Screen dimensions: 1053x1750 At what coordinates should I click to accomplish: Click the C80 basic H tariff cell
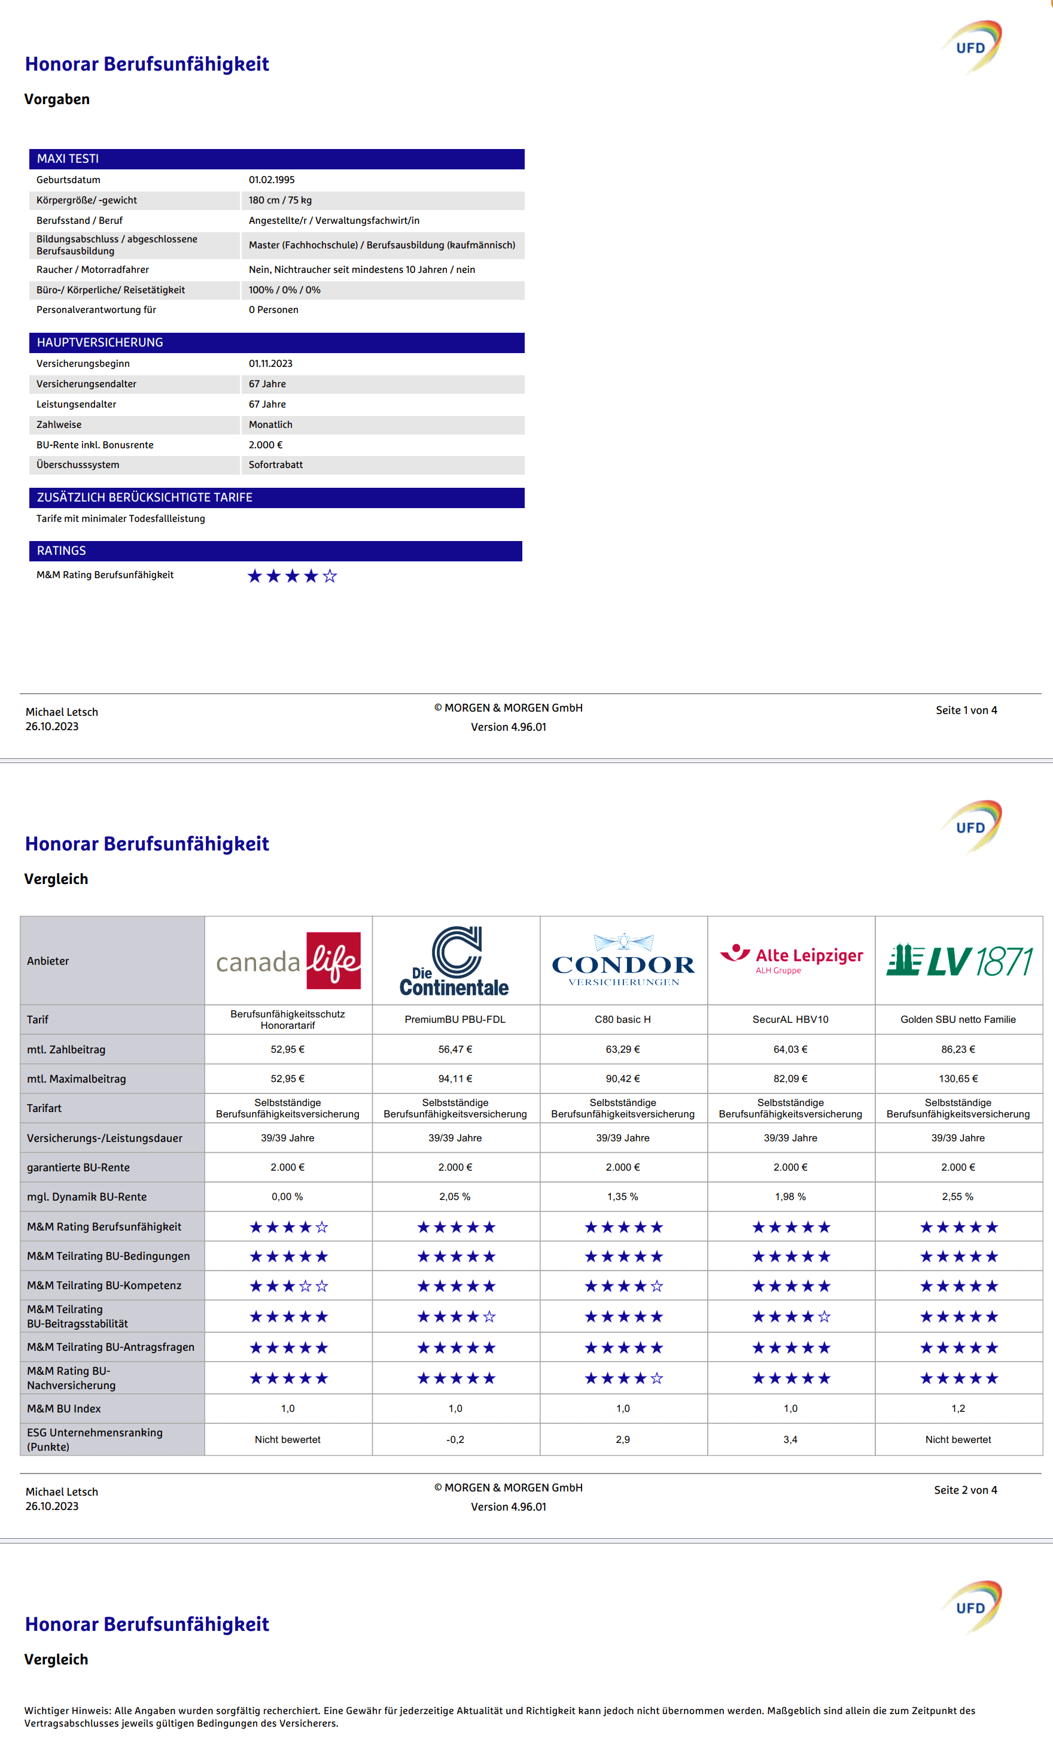coord(623,1019)
